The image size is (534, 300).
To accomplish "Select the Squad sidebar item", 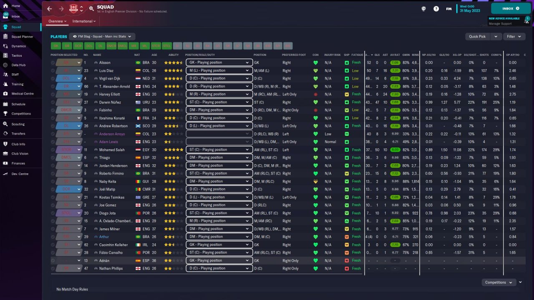I will click(20, 27).
